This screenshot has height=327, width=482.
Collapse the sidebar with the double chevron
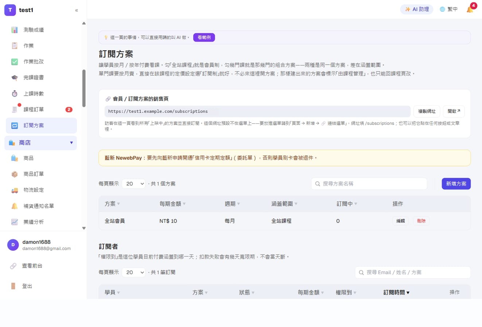click(x=77, y=10)
